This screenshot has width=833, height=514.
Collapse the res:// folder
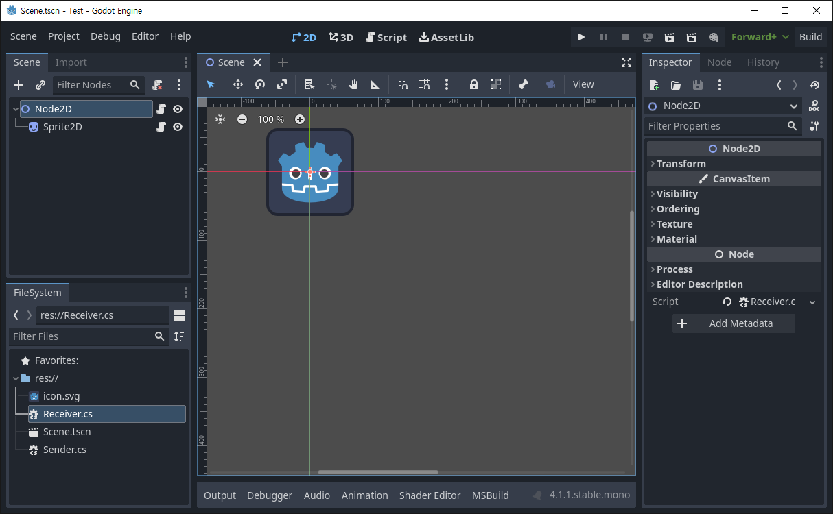coord(15,378)
